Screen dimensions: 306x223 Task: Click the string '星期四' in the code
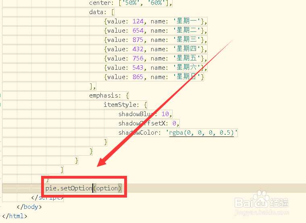187,49
